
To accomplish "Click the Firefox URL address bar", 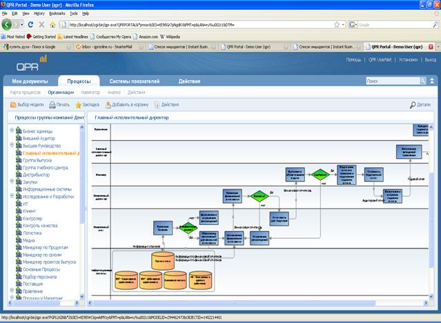I will click(197, 25).
